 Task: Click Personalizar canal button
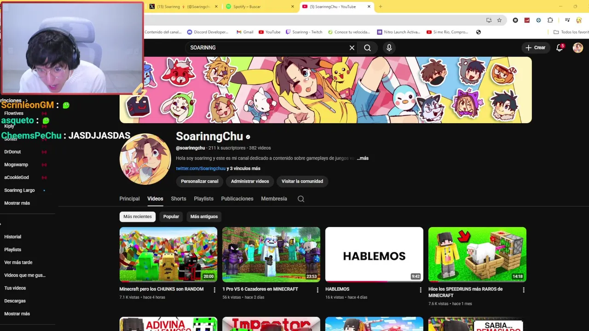(x=200, y=181)
